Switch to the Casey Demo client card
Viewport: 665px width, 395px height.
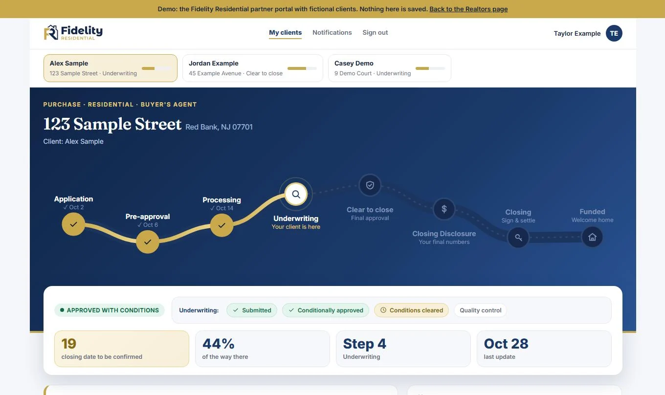coord(390,68)
